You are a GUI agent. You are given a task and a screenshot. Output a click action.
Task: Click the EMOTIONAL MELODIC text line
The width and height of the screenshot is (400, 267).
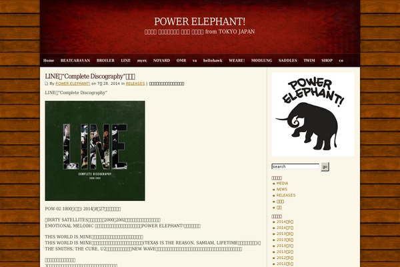point(123,226)
